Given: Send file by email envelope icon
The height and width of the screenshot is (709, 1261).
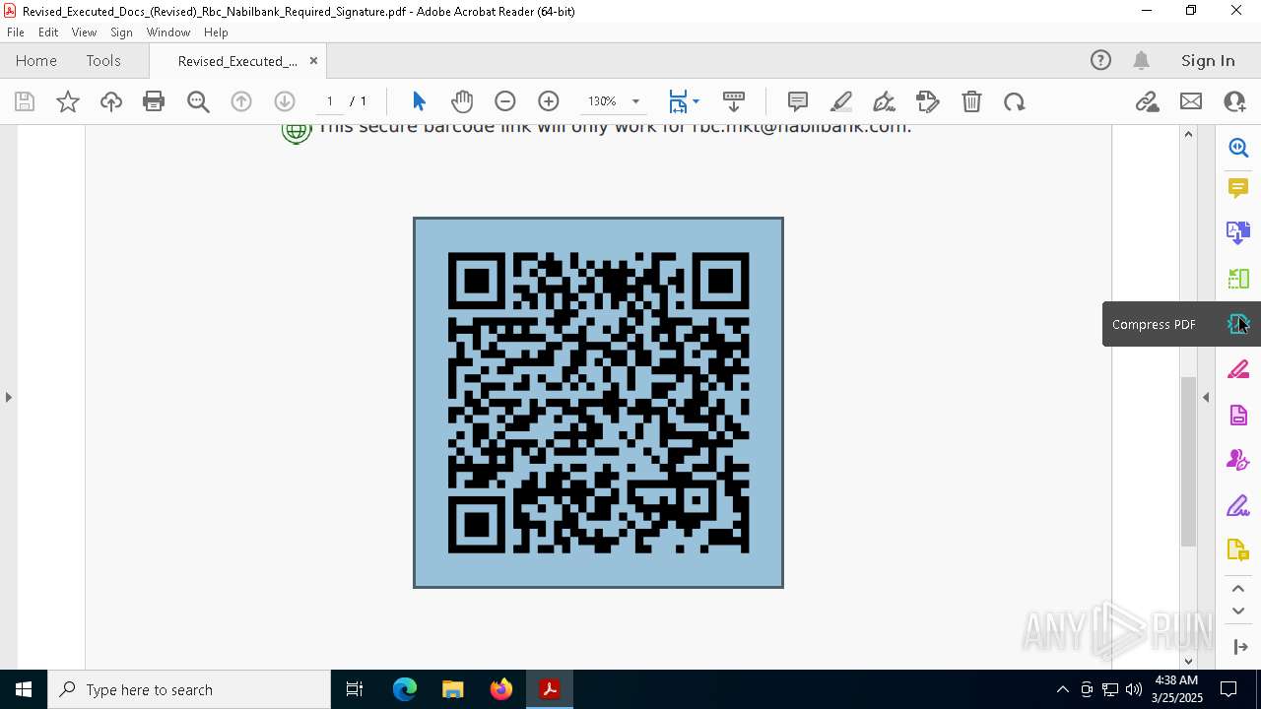Looking at the screenshot, I should (x=1191, y=101).
